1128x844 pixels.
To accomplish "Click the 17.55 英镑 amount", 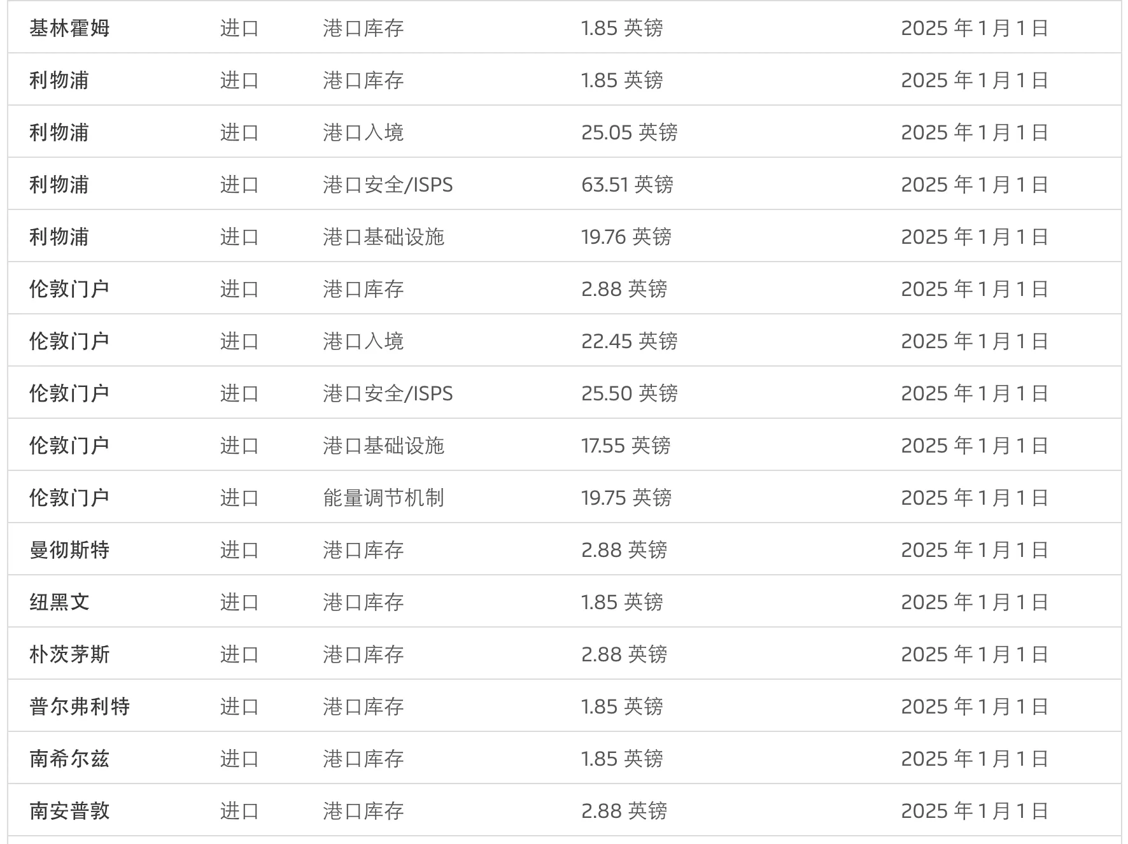I will coord(626,446).
